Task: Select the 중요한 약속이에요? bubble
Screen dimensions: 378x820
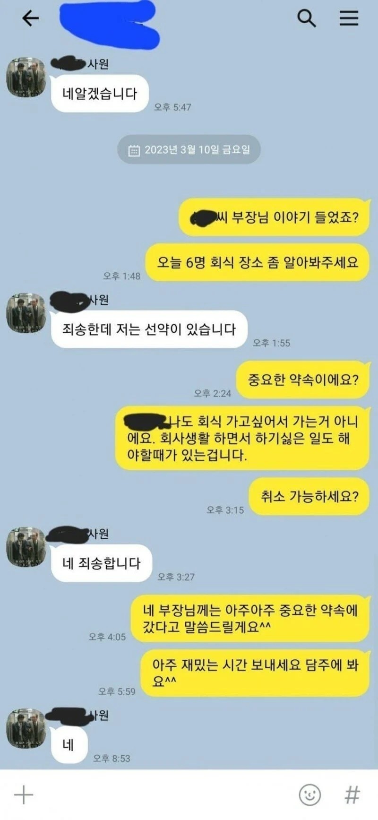Action: click(x=303, y=380)
